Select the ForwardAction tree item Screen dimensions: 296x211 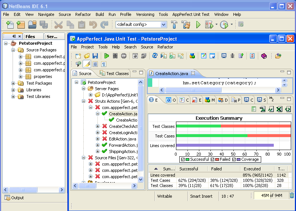(123, 145)
